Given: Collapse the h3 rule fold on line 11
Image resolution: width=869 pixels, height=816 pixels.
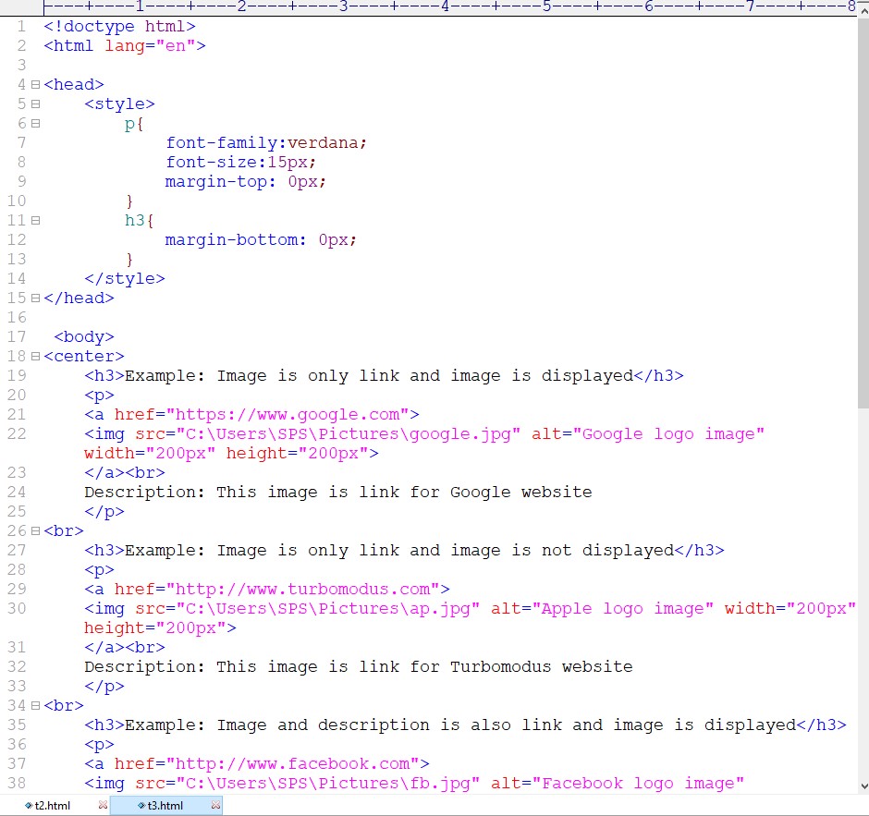Looking at the screenshot, I should [x=35, y=221].
